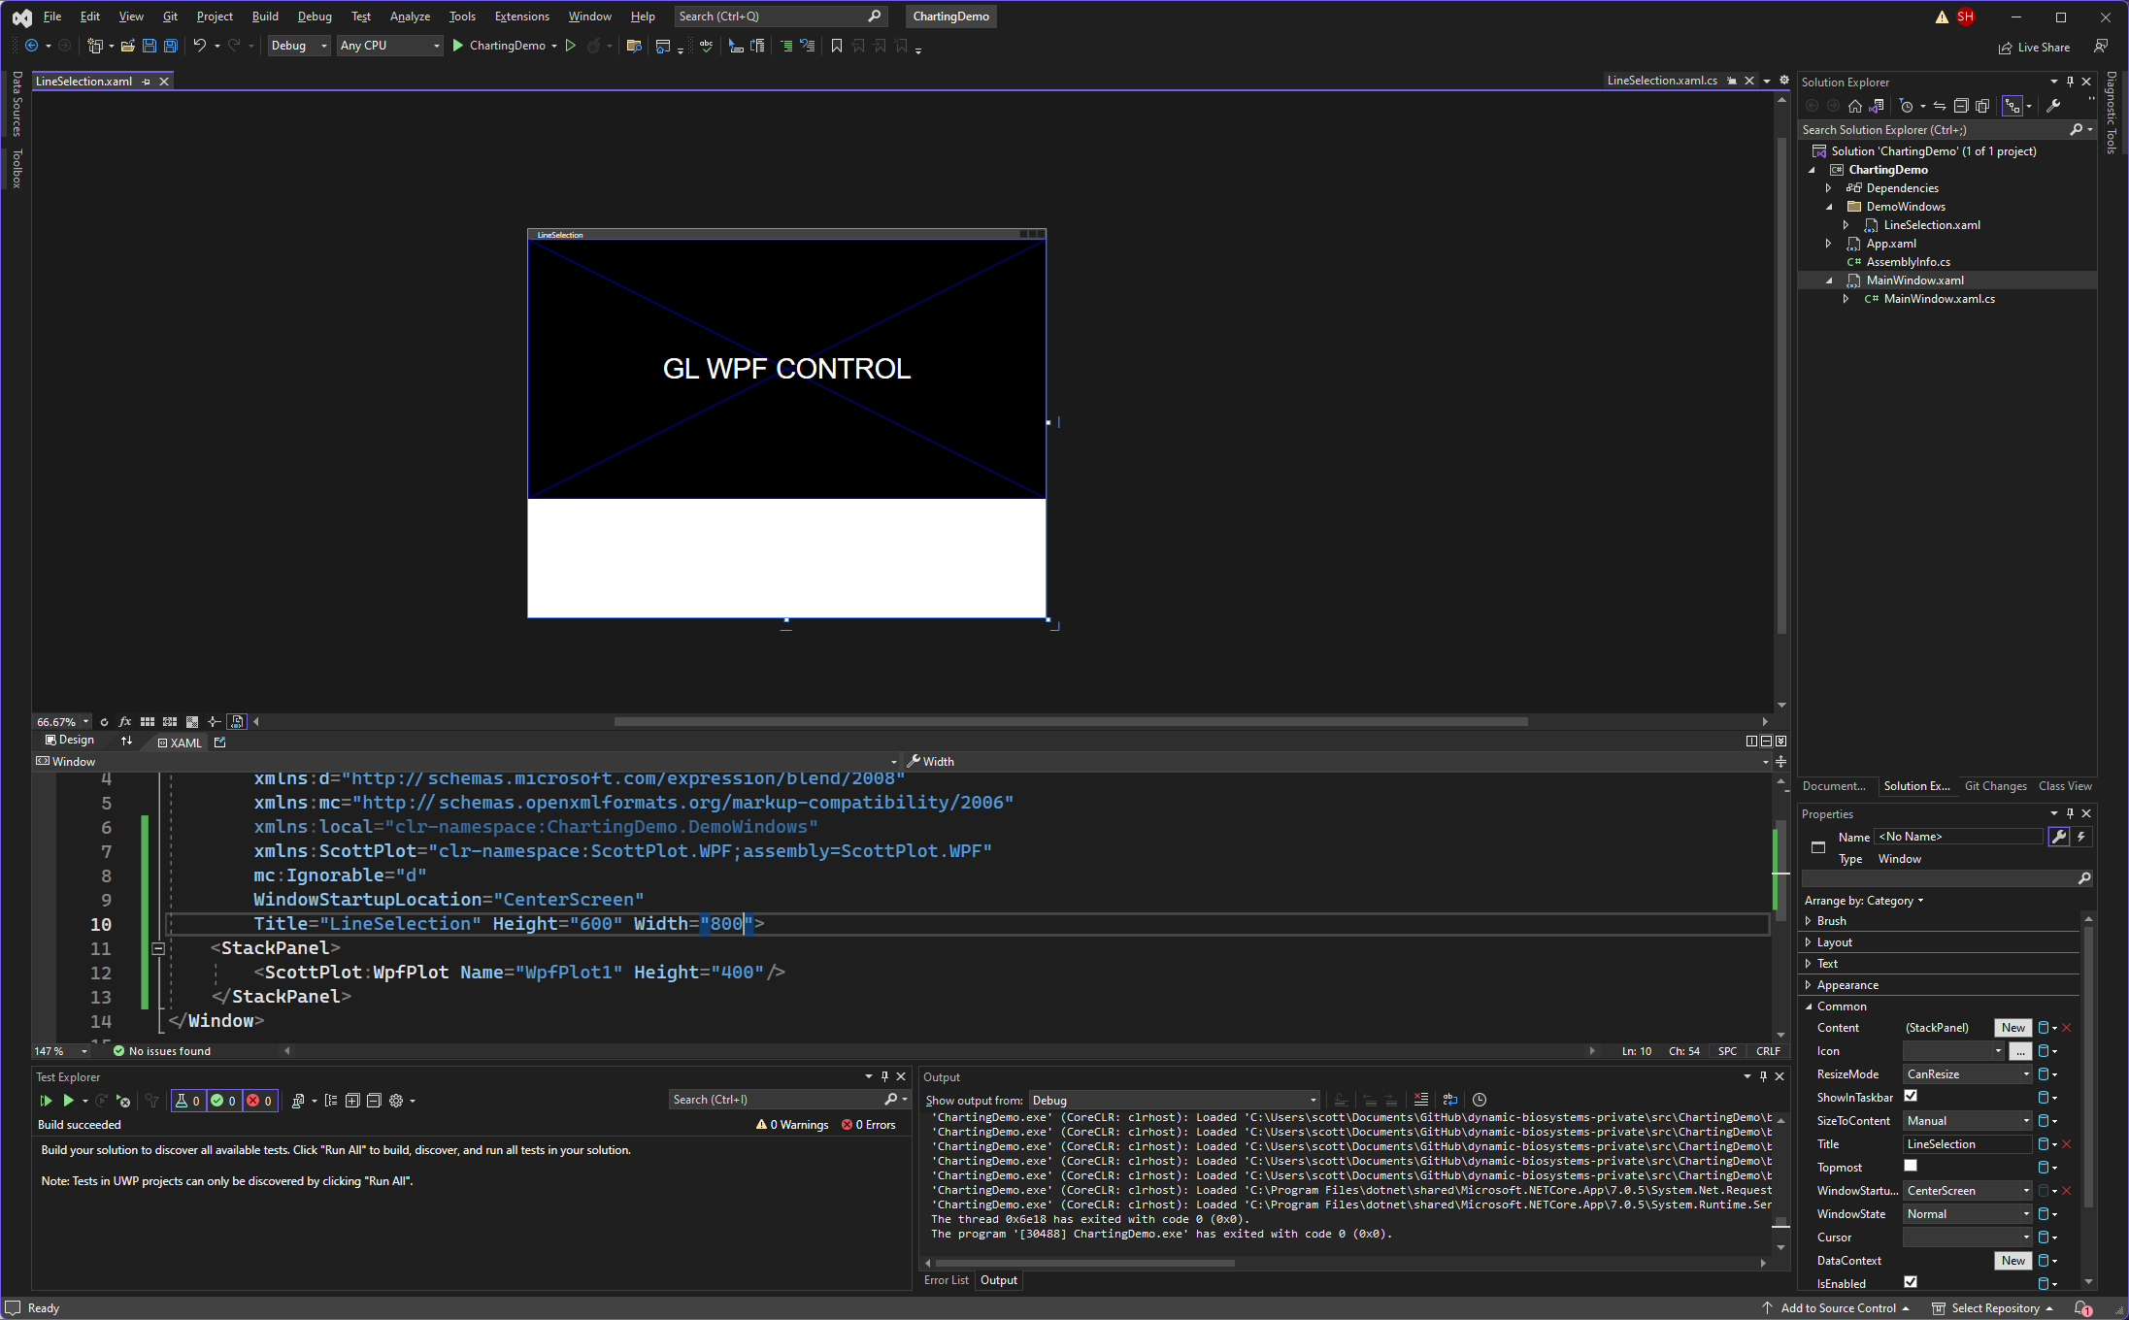Click Home icon in Solution Explorer
The width and height of the screenshot is (2129, 1320).
click(1855, 106)
